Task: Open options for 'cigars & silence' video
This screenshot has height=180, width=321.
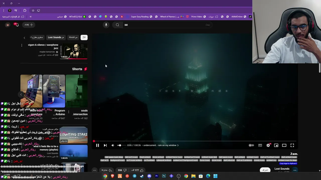Action: click(x=22, y=45)
